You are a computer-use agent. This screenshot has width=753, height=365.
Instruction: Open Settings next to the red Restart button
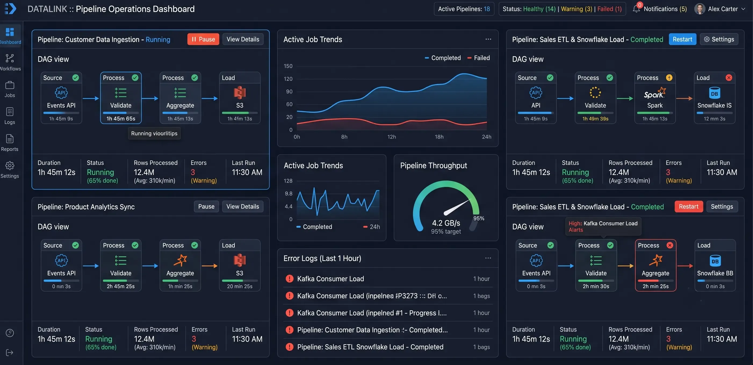point(722,206)
